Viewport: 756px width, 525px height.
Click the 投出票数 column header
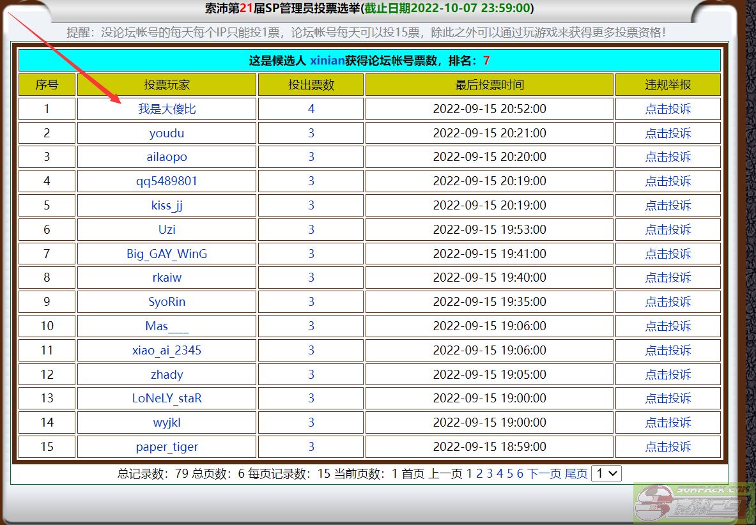[311, 85]
